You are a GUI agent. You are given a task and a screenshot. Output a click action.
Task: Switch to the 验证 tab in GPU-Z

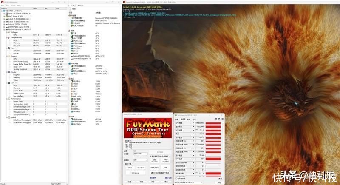click(194, 120)
